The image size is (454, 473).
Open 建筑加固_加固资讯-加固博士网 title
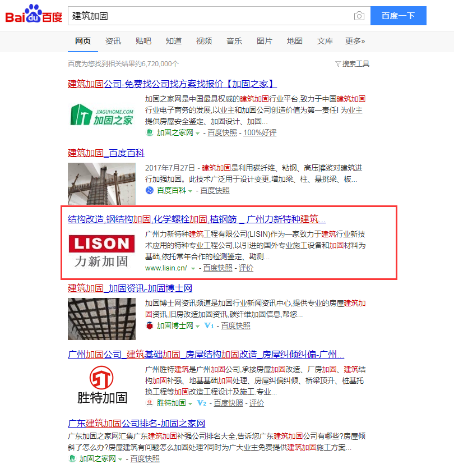pyautogui.click(x=130, y=288)
